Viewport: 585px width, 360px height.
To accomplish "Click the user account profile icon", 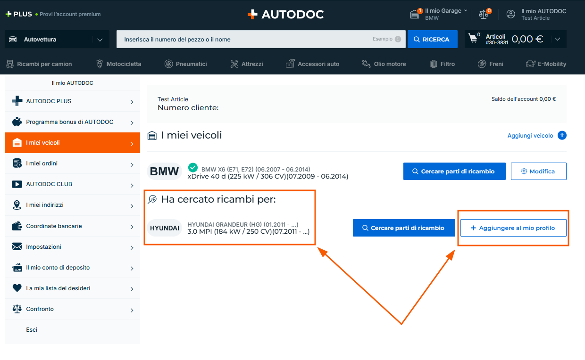I will click(511, 14).
